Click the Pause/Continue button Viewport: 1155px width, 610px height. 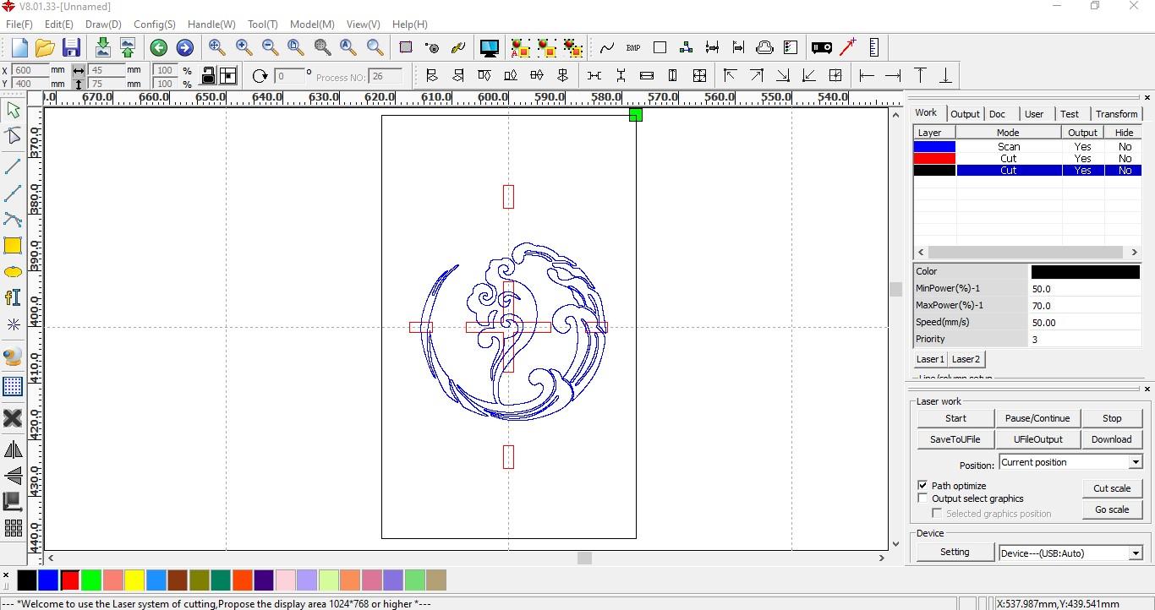pyautogui.click(x=1037, y=418)
